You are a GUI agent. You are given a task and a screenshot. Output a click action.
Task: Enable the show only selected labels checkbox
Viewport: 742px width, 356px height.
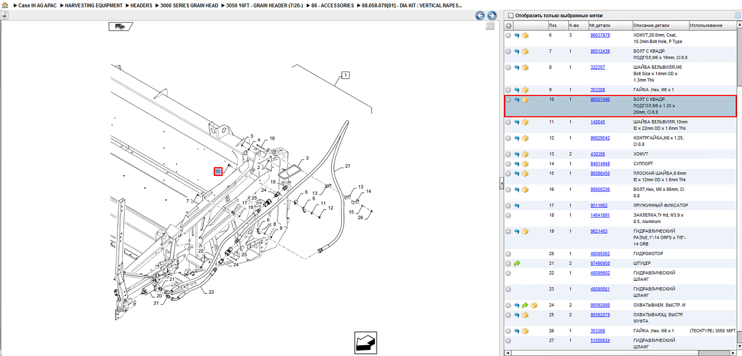click(511, 16)
